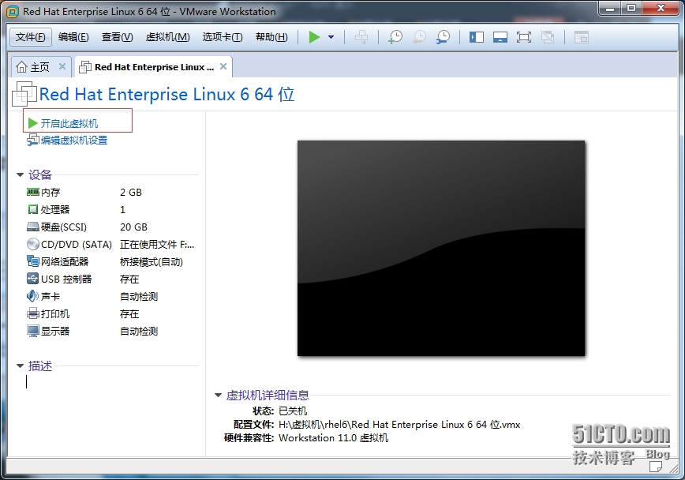Toggle the library sidebar view icon

click(476, 37)
